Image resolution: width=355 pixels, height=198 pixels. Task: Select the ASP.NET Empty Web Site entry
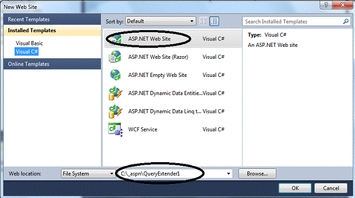[x=158, y=75]
